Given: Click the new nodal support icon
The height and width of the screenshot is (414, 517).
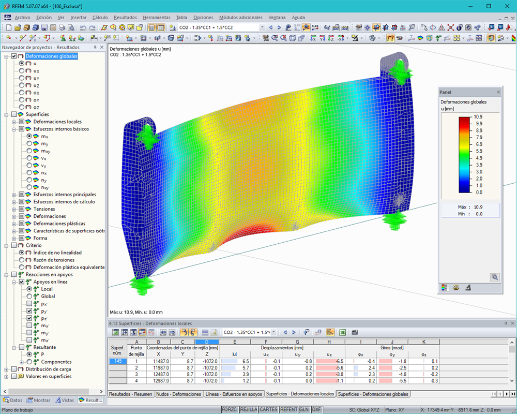Looking at the screenshot, I should 63,38.
